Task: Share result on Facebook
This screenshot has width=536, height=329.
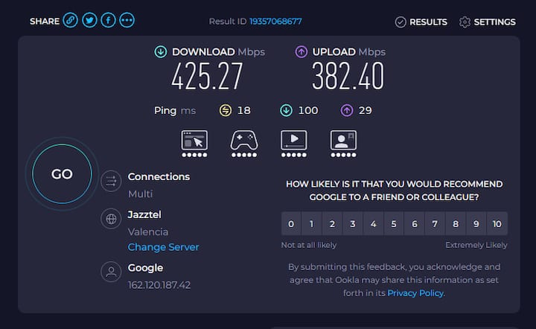Action: point(108,21)
